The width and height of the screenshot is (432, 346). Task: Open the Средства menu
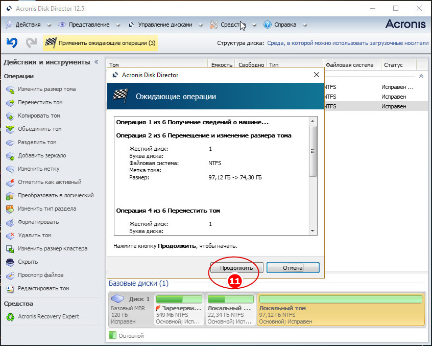(233, 25)
